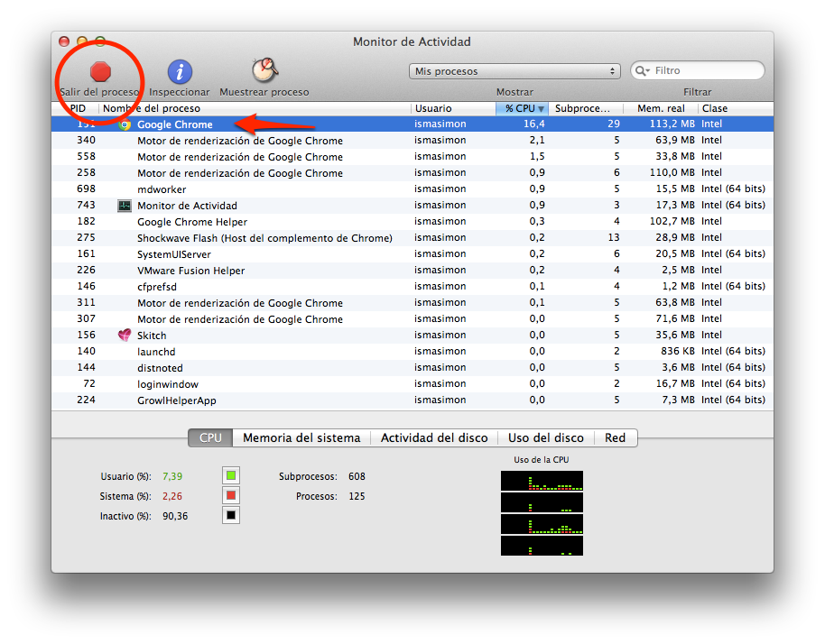The width and height of the screenshot is (825, 644).
Task: Select the Google Chrome process row
Action: click(412, 124)
